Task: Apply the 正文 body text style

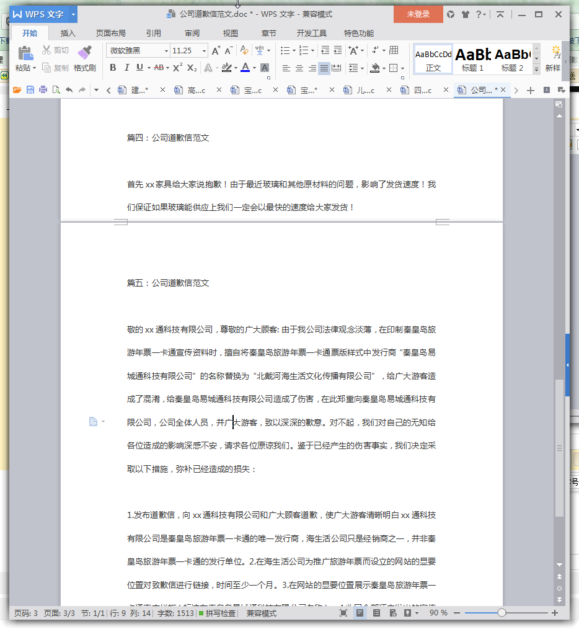Action: point(433,59)
